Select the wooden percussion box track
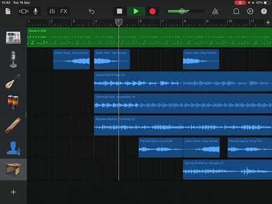 (x=13, y=169)
